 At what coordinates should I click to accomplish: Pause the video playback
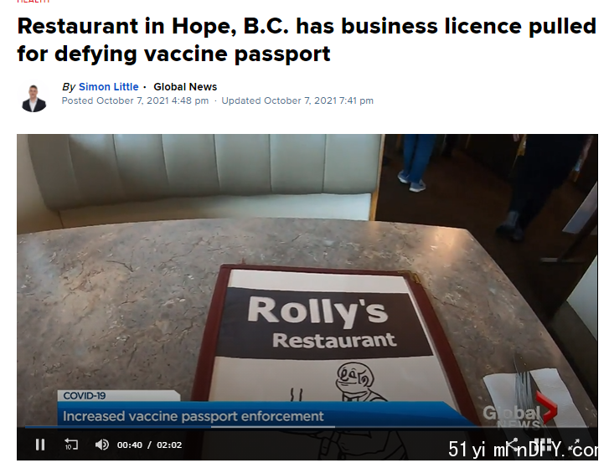[x=40, y=445]
